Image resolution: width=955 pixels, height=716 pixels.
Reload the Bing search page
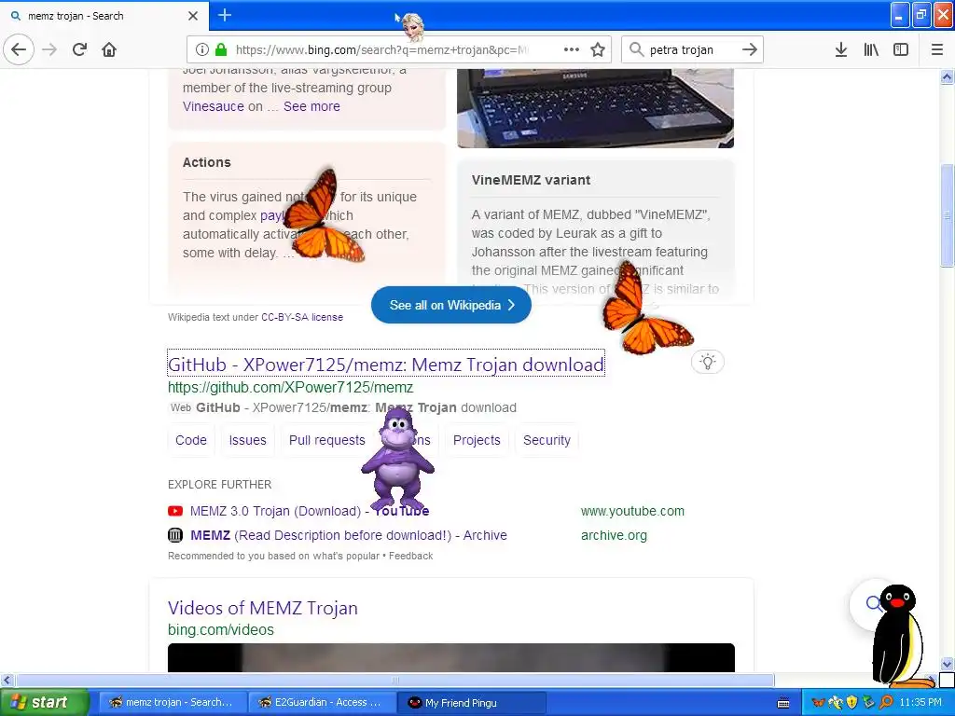[79, 49]
